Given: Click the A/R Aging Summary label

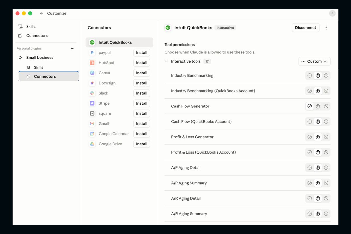Looking at the screenshot, I should point(189,214).
